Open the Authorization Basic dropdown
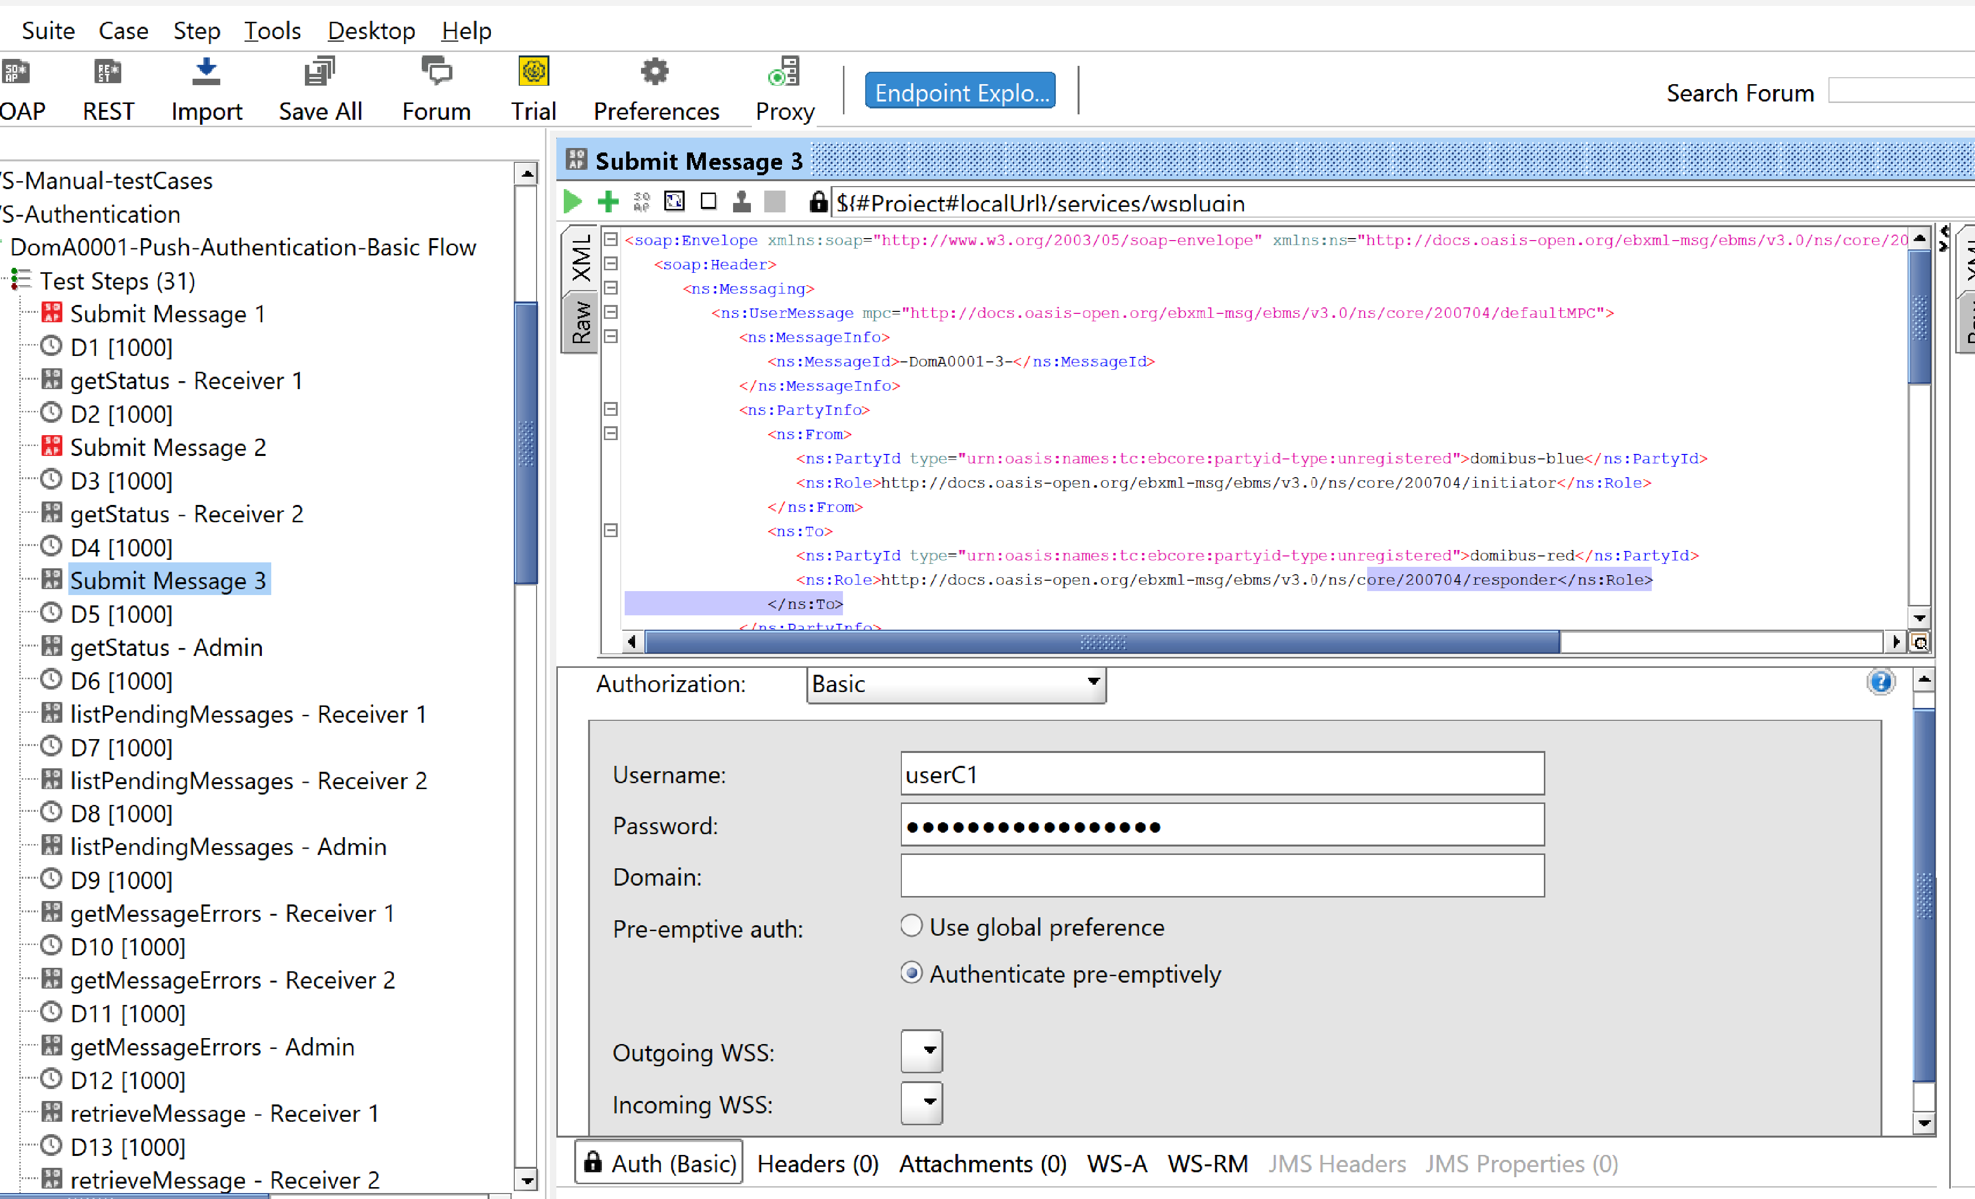The width and height of the screenshot is (1975, 1199). (956, 685)
